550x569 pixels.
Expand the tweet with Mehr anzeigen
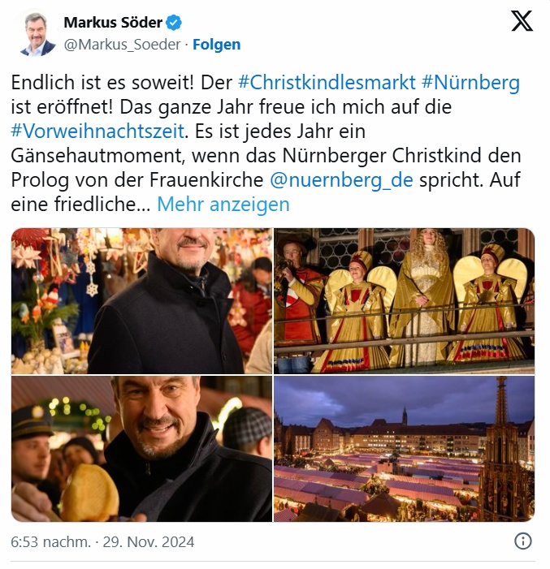tap(223, 205)
